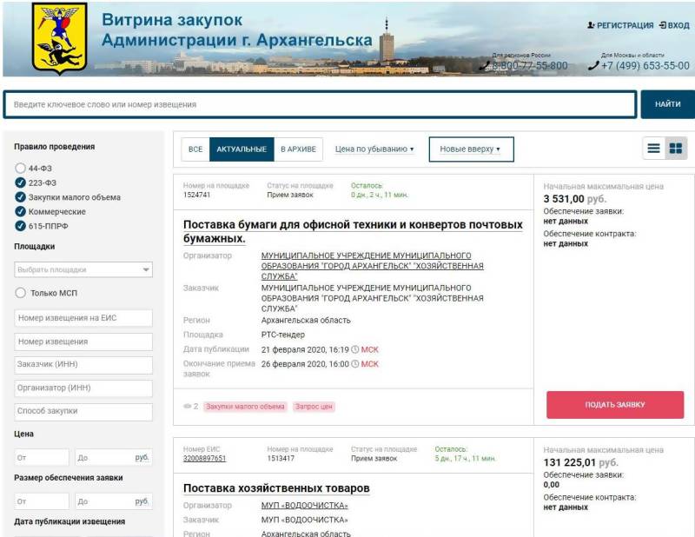The image size is (695, 537).
Task: Open the Новые вверху sort dropdown
Action: pos(470,149)
